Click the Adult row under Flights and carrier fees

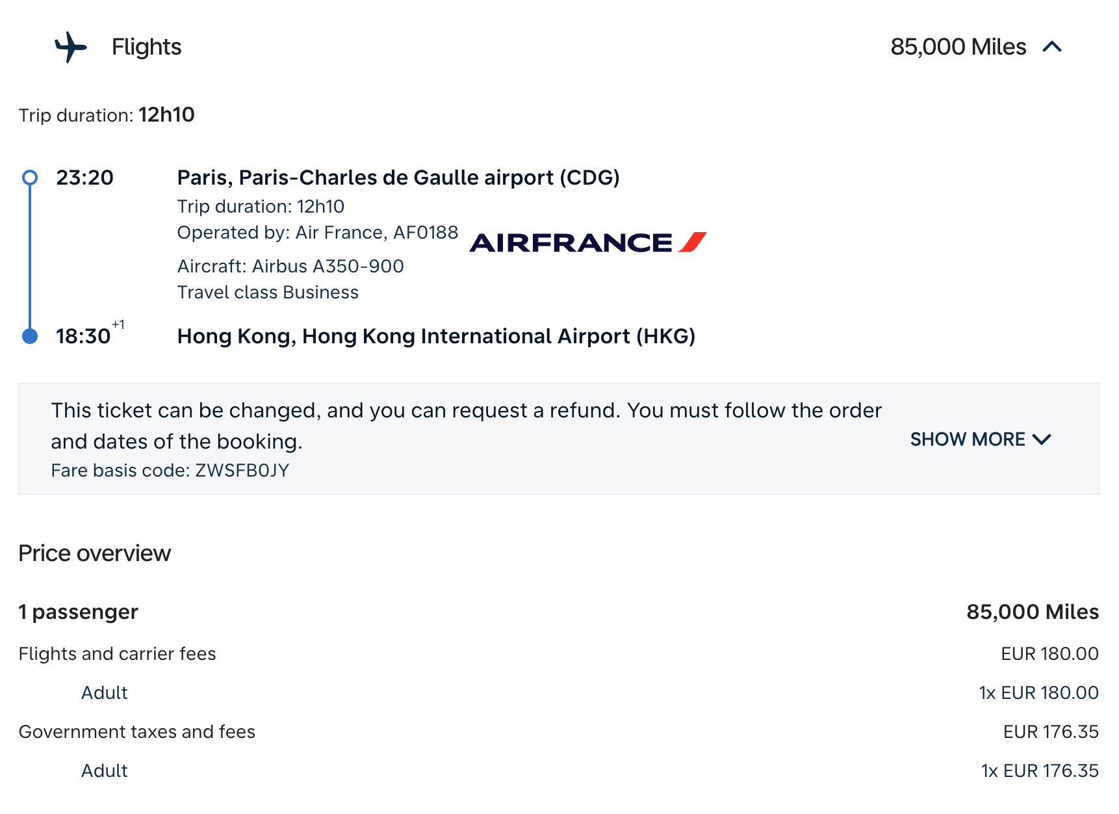[x=105, y=692]
